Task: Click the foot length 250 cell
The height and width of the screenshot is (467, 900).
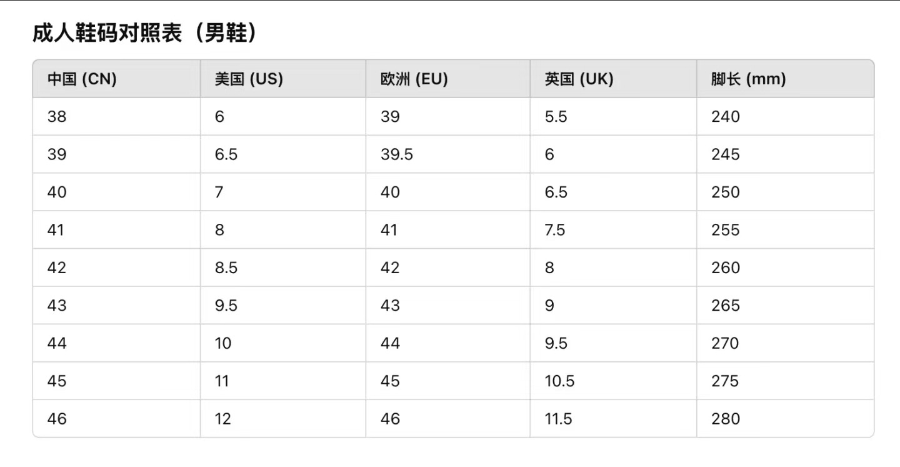Action: [x=725, y=192]
